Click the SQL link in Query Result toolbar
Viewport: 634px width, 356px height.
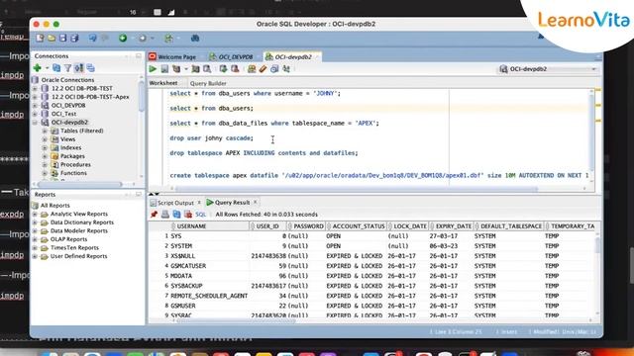pos(200,215)
